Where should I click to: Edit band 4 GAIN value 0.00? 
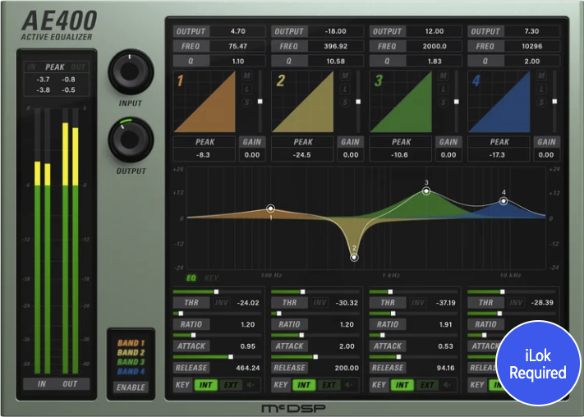coord(546,155)
